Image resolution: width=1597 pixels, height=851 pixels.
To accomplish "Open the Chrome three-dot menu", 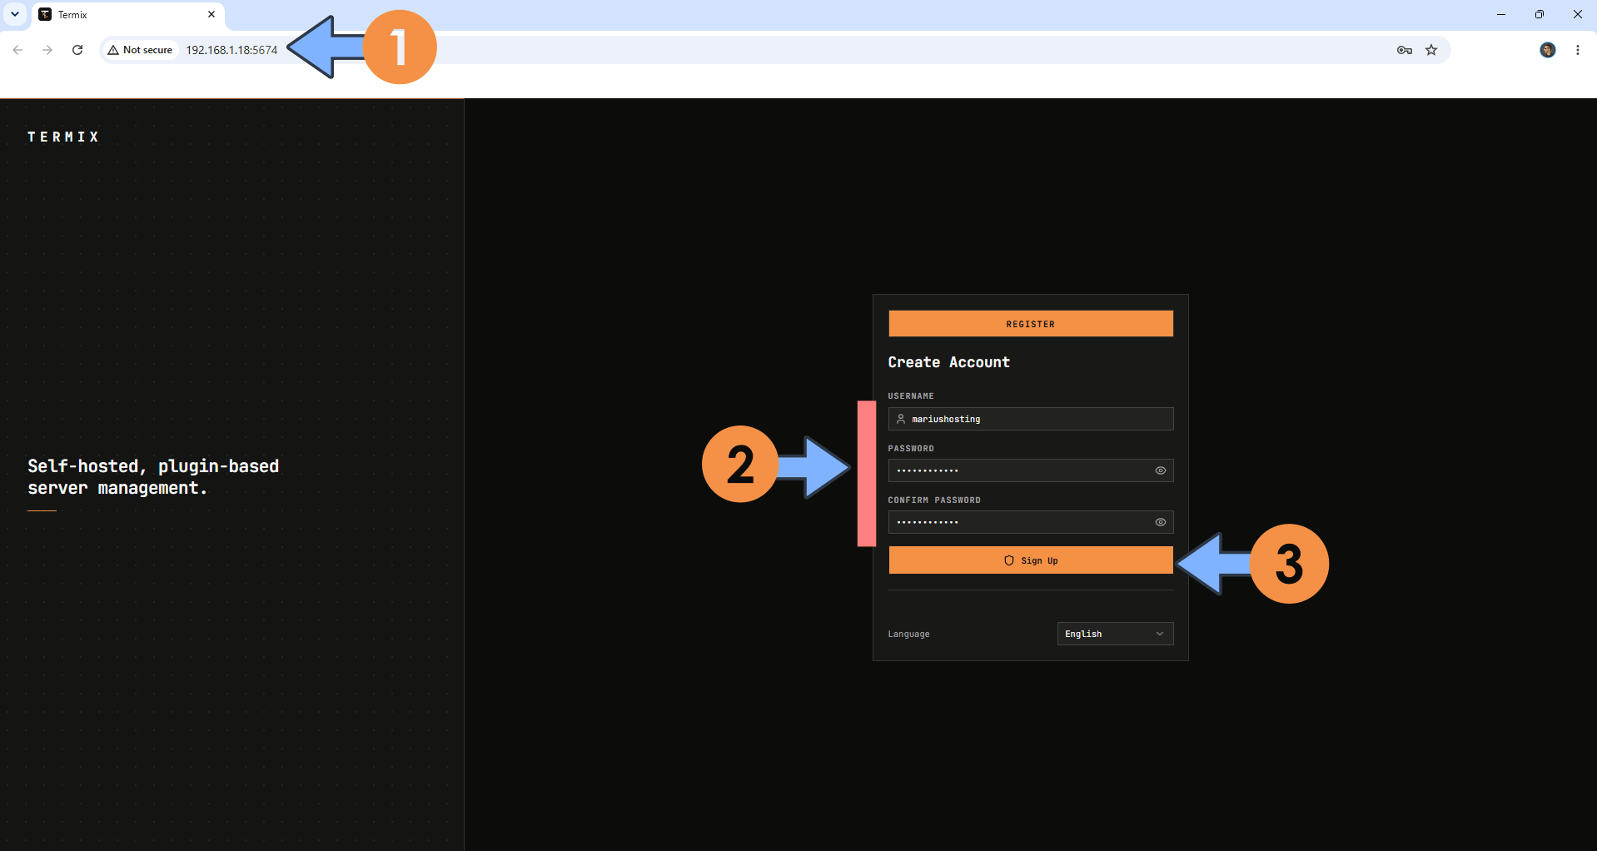I will coord(1578,50).
